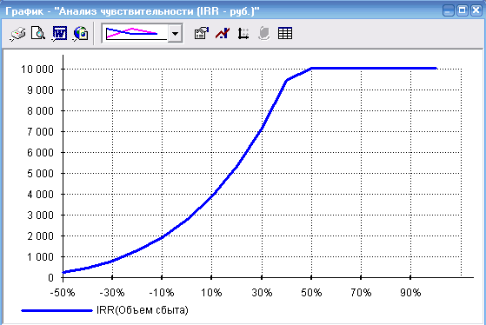Click legend blue line sample

(x=57, y=310)
